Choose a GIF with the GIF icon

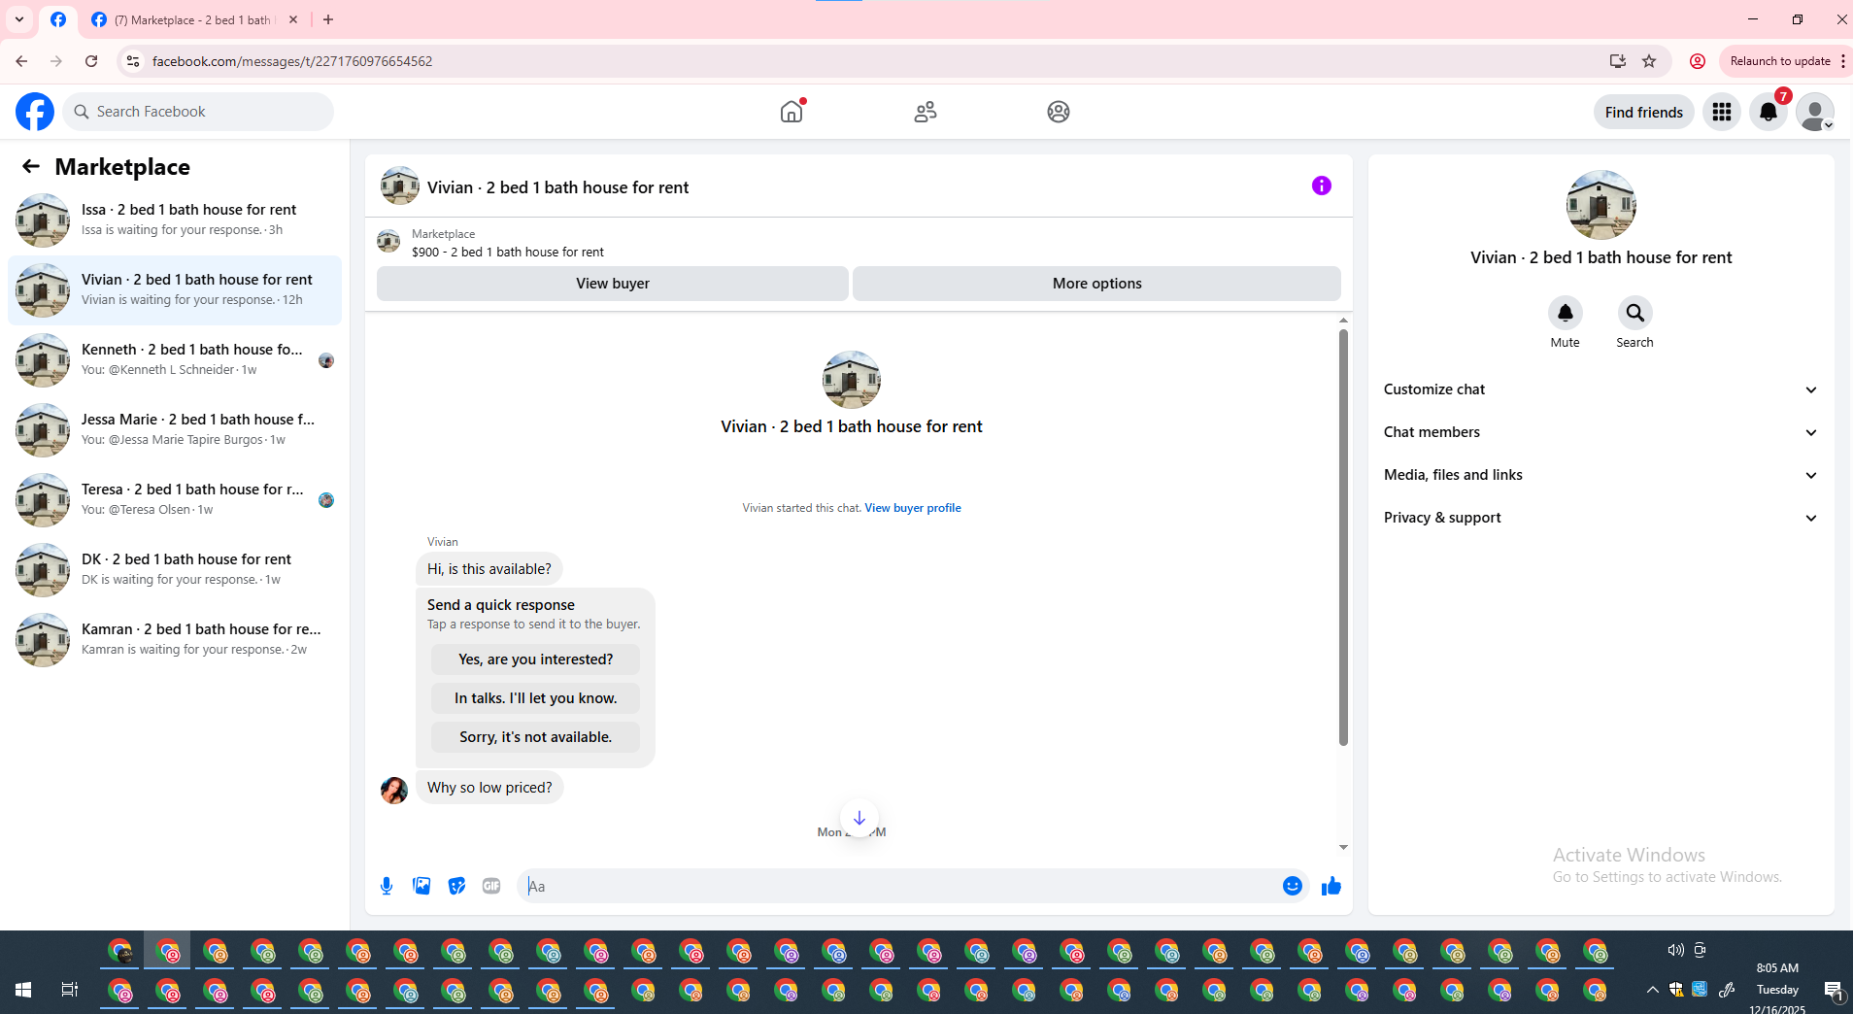[491, 886]
